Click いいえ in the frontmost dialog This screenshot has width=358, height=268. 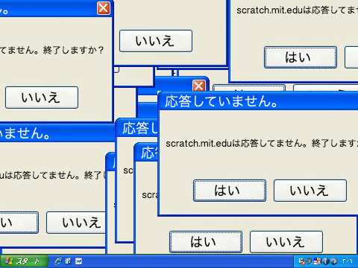pos(310,191)
